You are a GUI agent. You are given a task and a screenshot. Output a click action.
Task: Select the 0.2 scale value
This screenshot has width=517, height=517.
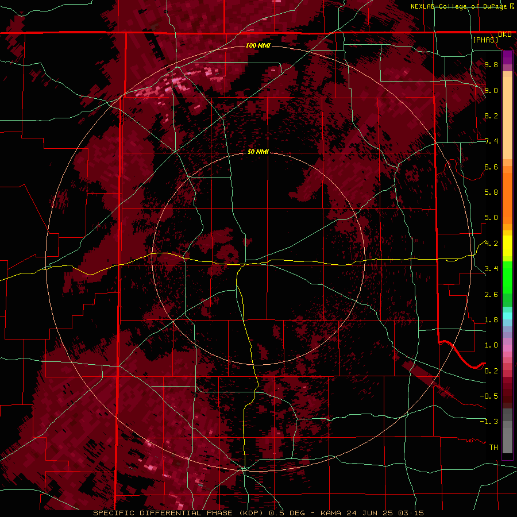pos(491,371)
